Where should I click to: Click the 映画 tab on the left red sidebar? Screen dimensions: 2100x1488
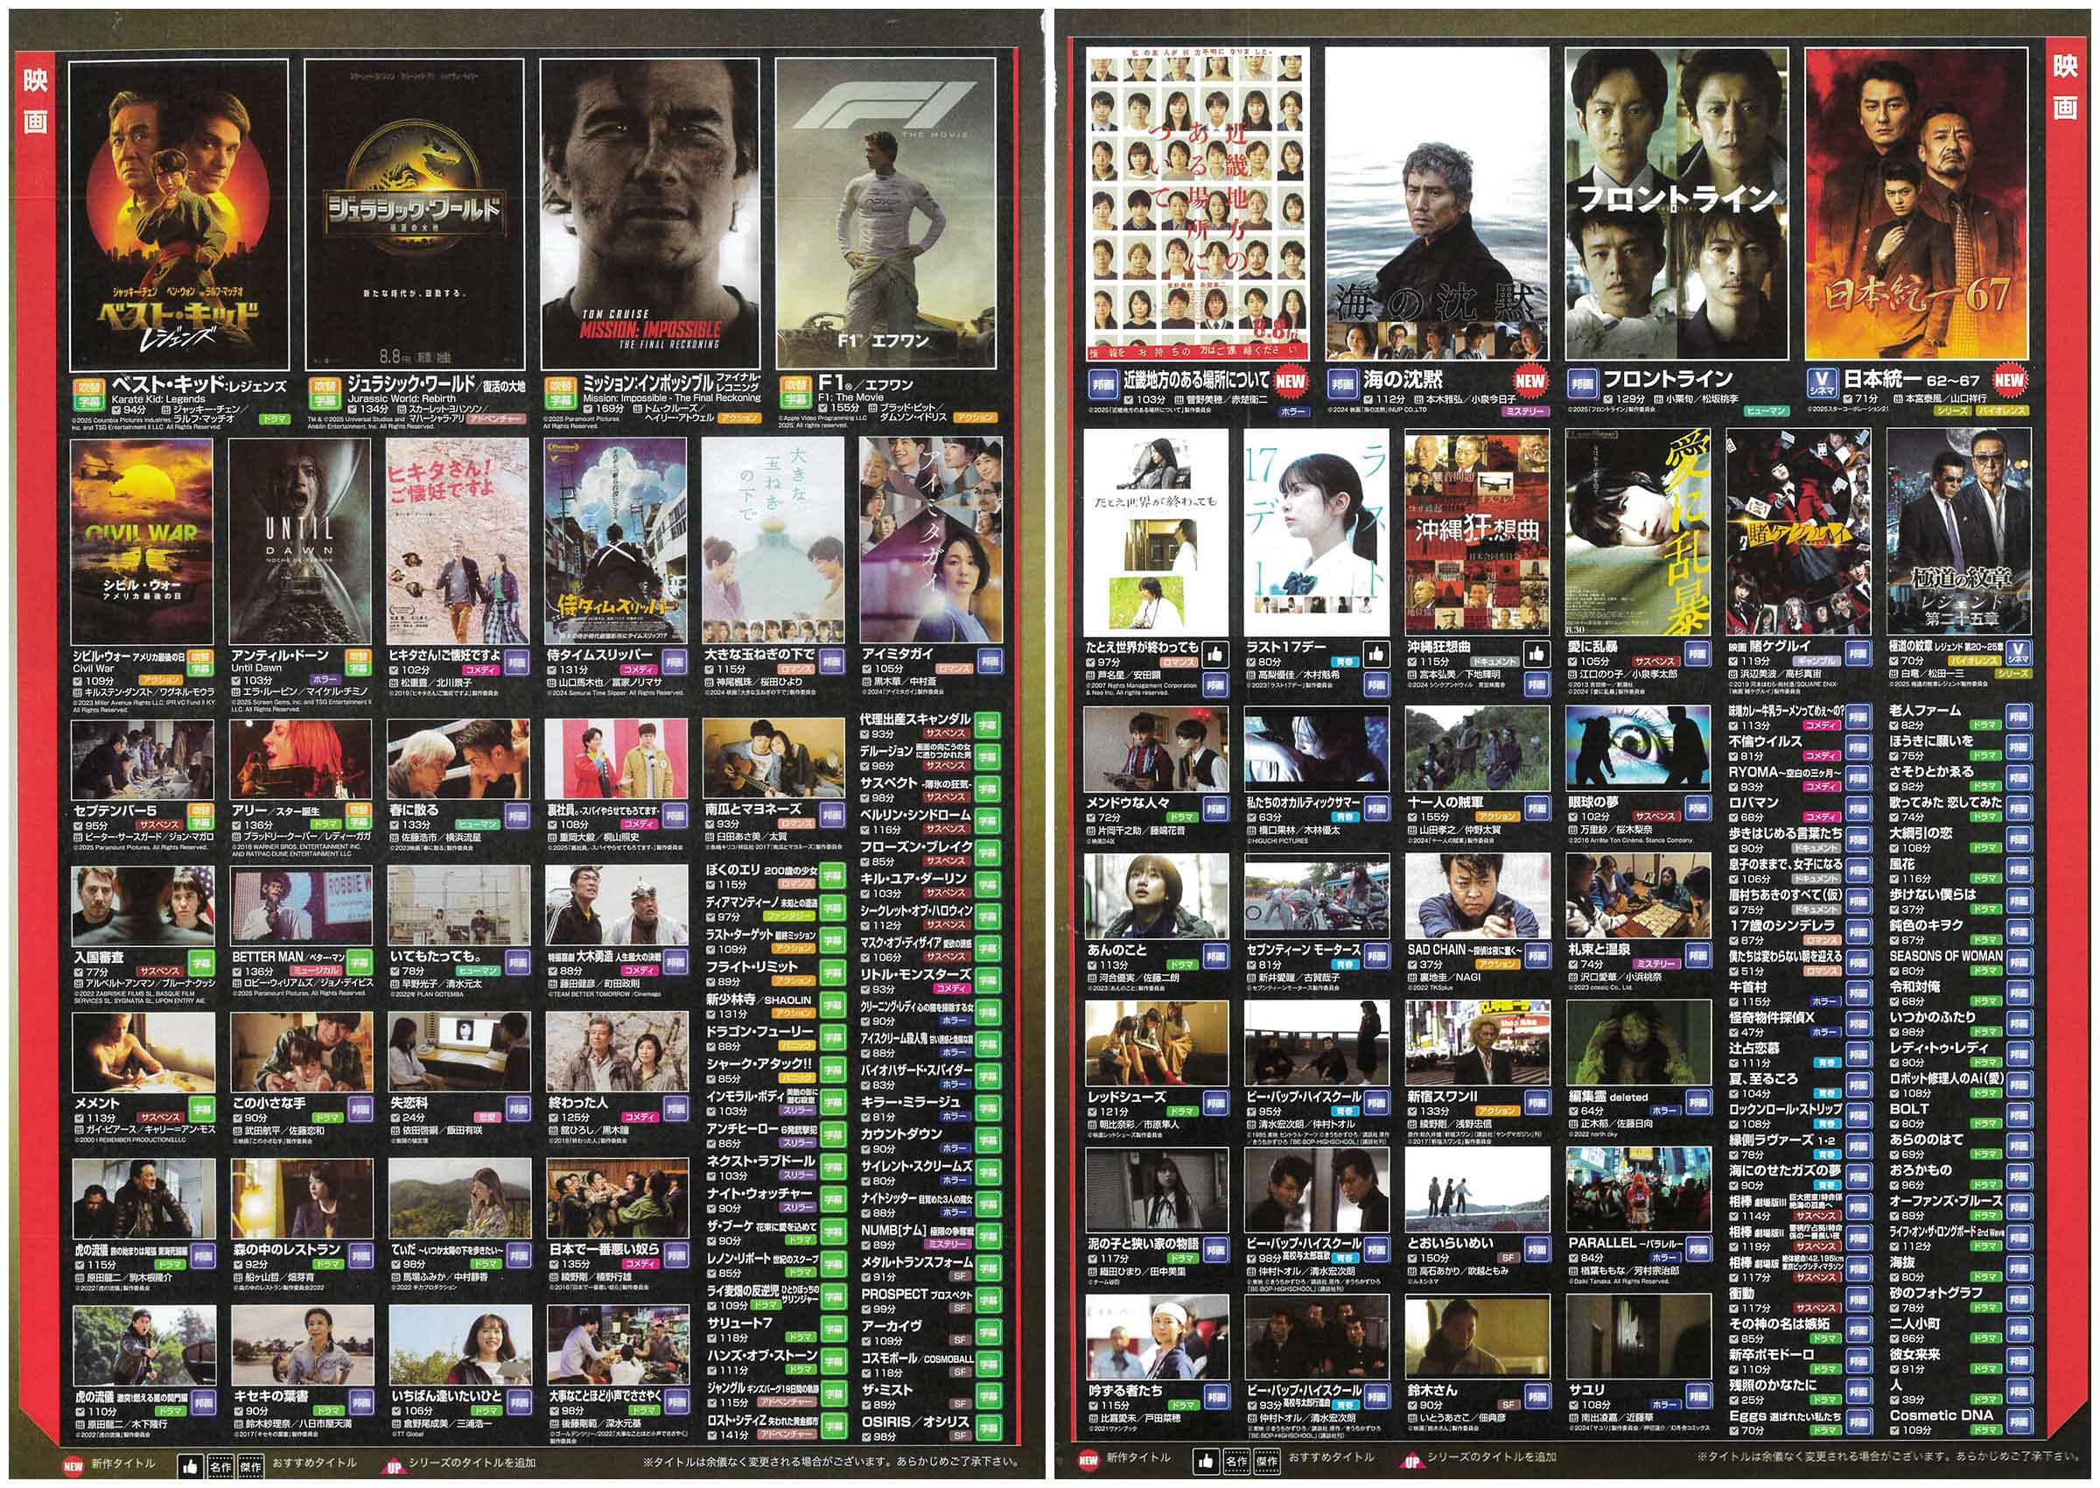(35, 102)
